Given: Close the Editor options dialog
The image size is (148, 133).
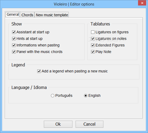Looking at the screenshot, I should tap(142, 3).
